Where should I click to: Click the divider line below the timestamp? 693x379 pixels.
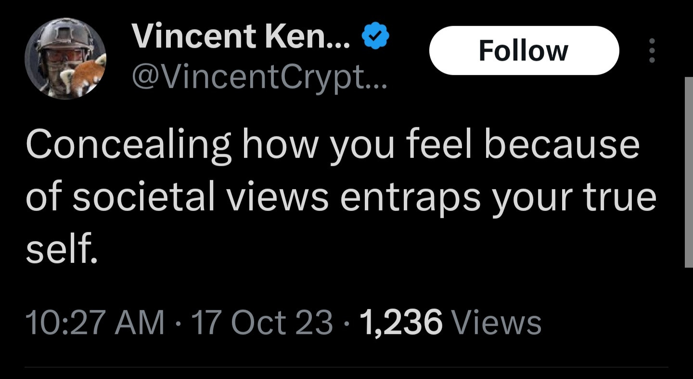point(346,368)
